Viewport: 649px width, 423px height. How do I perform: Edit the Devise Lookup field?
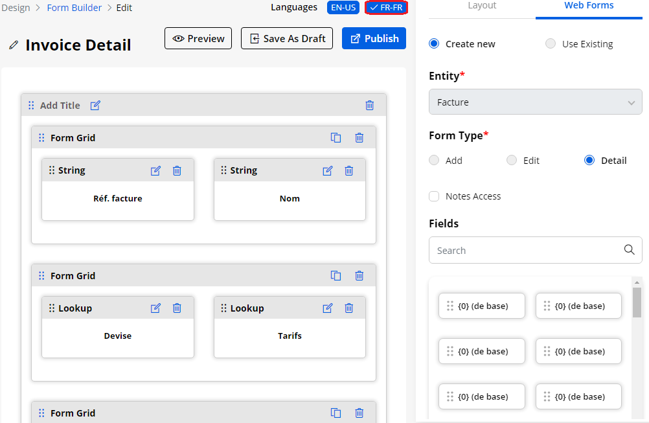(155, 308)
